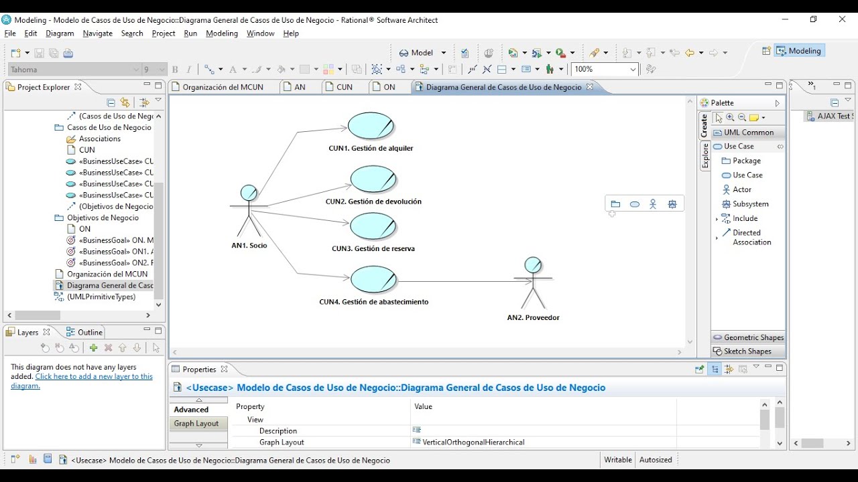Click Project Explorer horizontal scrollbar thumb
Viewport: 858px width, 482px height.
pos(38,315)
